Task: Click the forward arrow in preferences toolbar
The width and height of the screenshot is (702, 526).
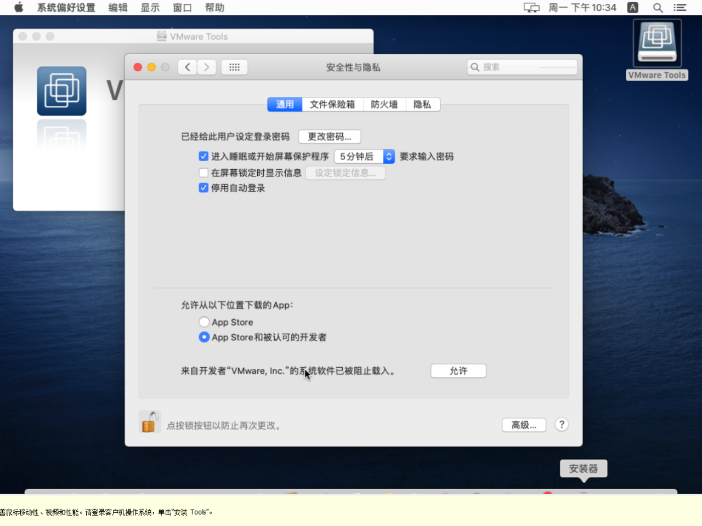Action: [x=207, y=67]
